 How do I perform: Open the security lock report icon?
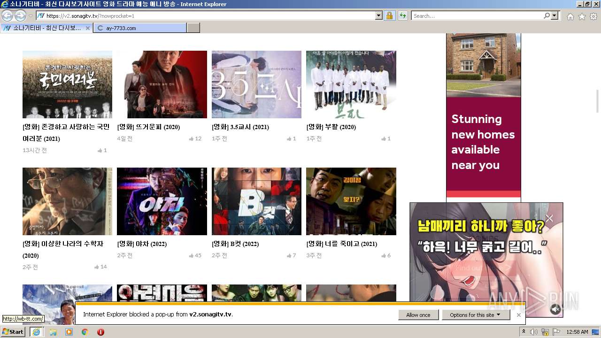point(389,15)
